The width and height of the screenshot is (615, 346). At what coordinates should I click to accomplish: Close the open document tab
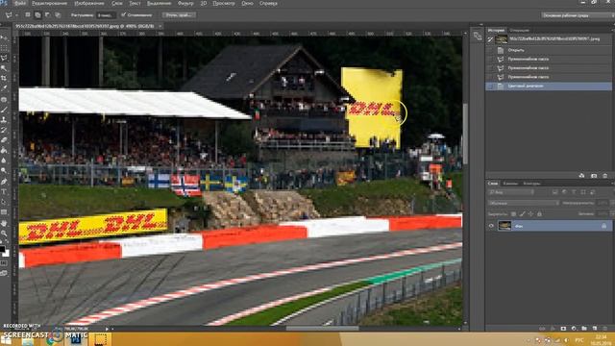click(160, 26)
